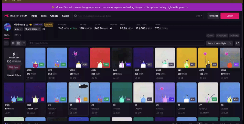Open the Swap menu
Image resolution: width=244 pixels, height=124 pixels.
tap(65, 16)
